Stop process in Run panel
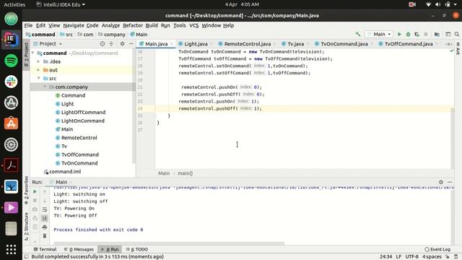The width and height of the screenshot is (462, 260). coord(35,201)
